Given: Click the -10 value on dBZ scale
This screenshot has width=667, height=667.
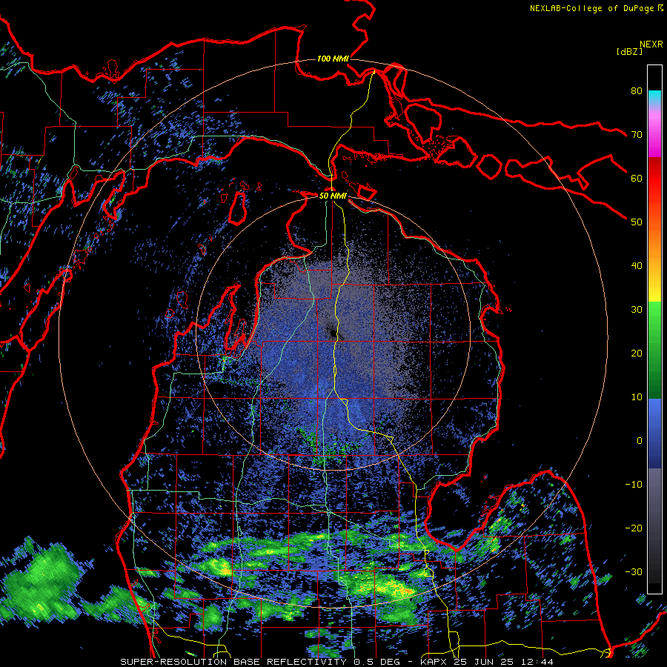Looking at the screenshot, I should (634, 485).
